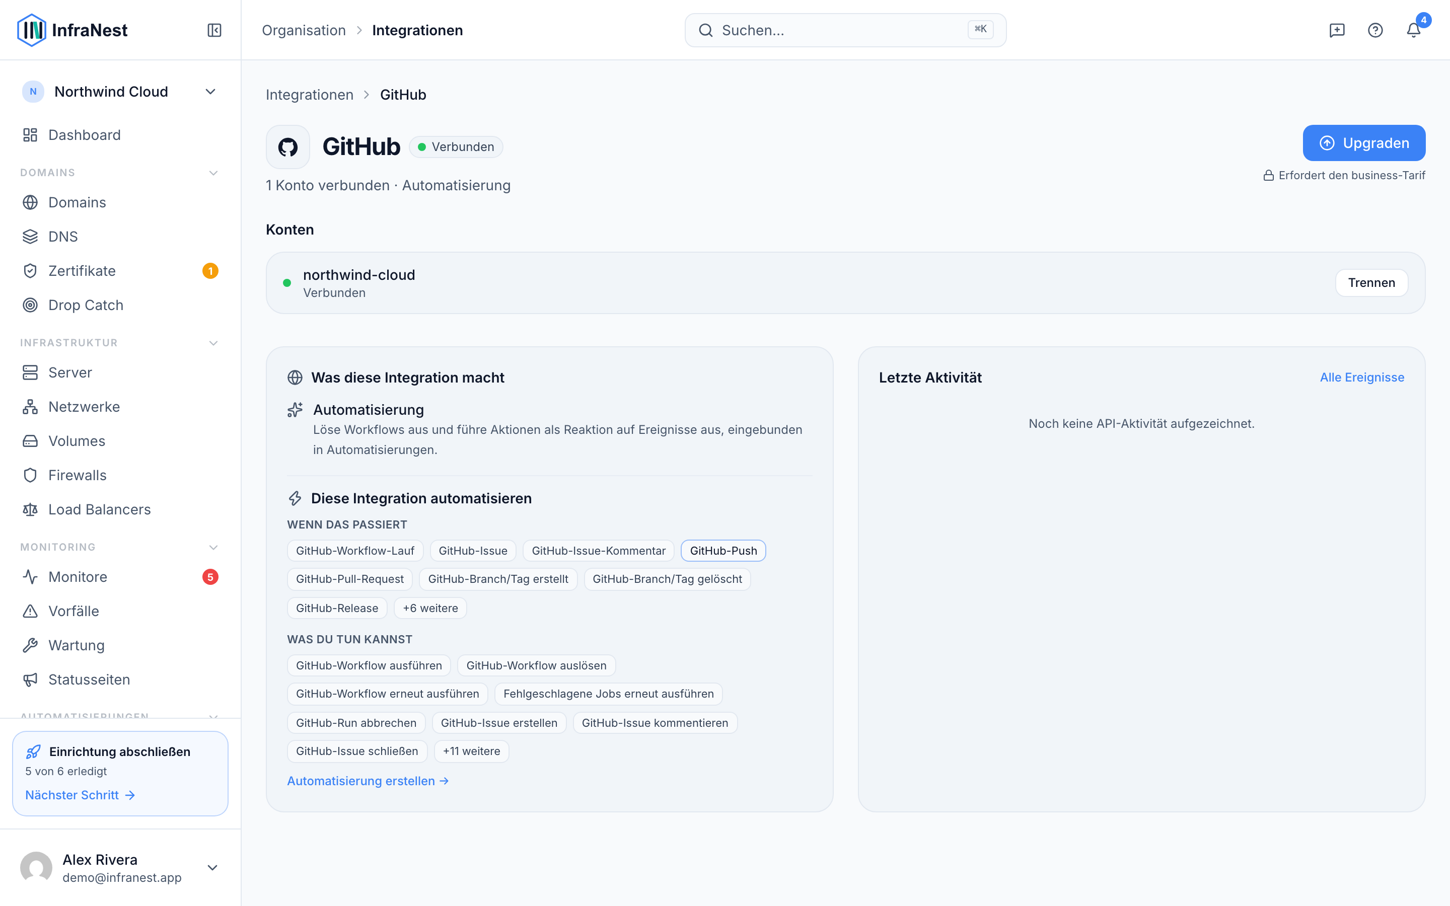The image size is (1450, 906).
Task: Open Statusseiten in the sidebar
Action: [120, 679]
